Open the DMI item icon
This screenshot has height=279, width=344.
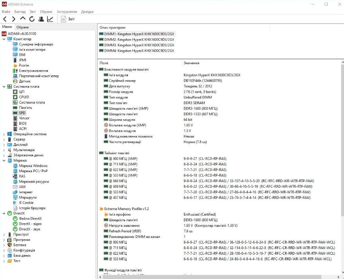15,55
